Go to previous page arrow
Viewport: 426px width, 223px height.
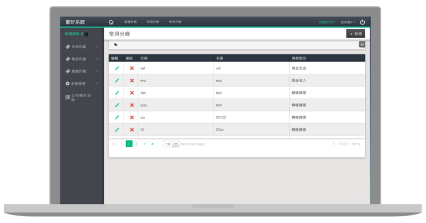(122, 144)
